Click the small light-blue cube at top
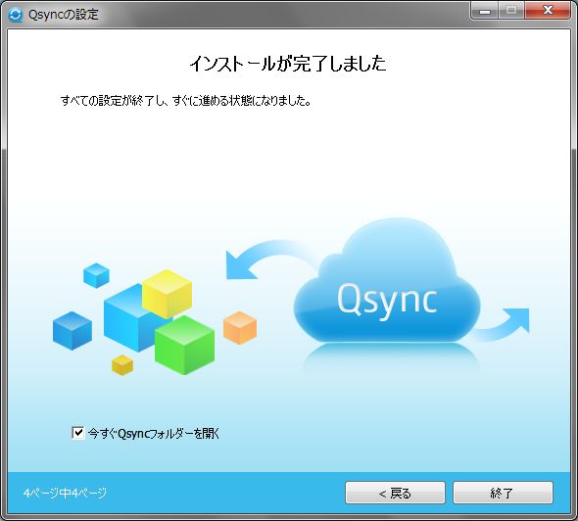The height and width of the screenshot is (521, 578). [x=96, y=275]
